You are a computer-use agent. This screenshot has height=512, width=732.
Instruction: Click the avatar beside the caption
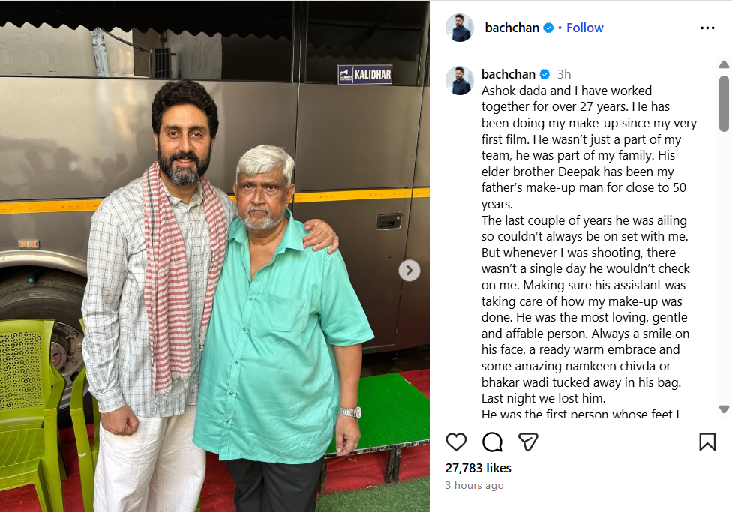click(x=460, y=80)
